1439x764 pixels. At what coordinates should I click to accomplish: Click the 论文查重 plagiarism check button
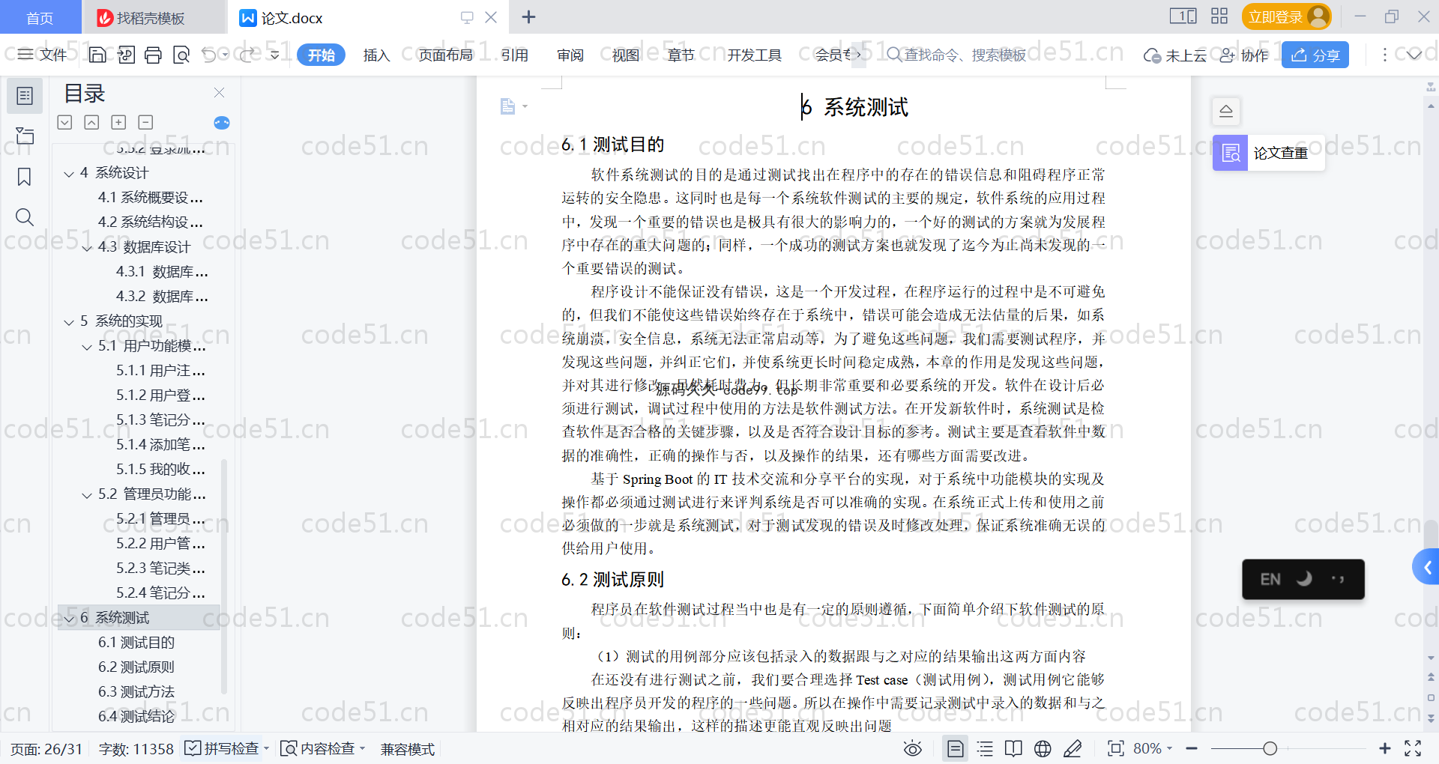pyautogui.click(x=1268, y=153)
